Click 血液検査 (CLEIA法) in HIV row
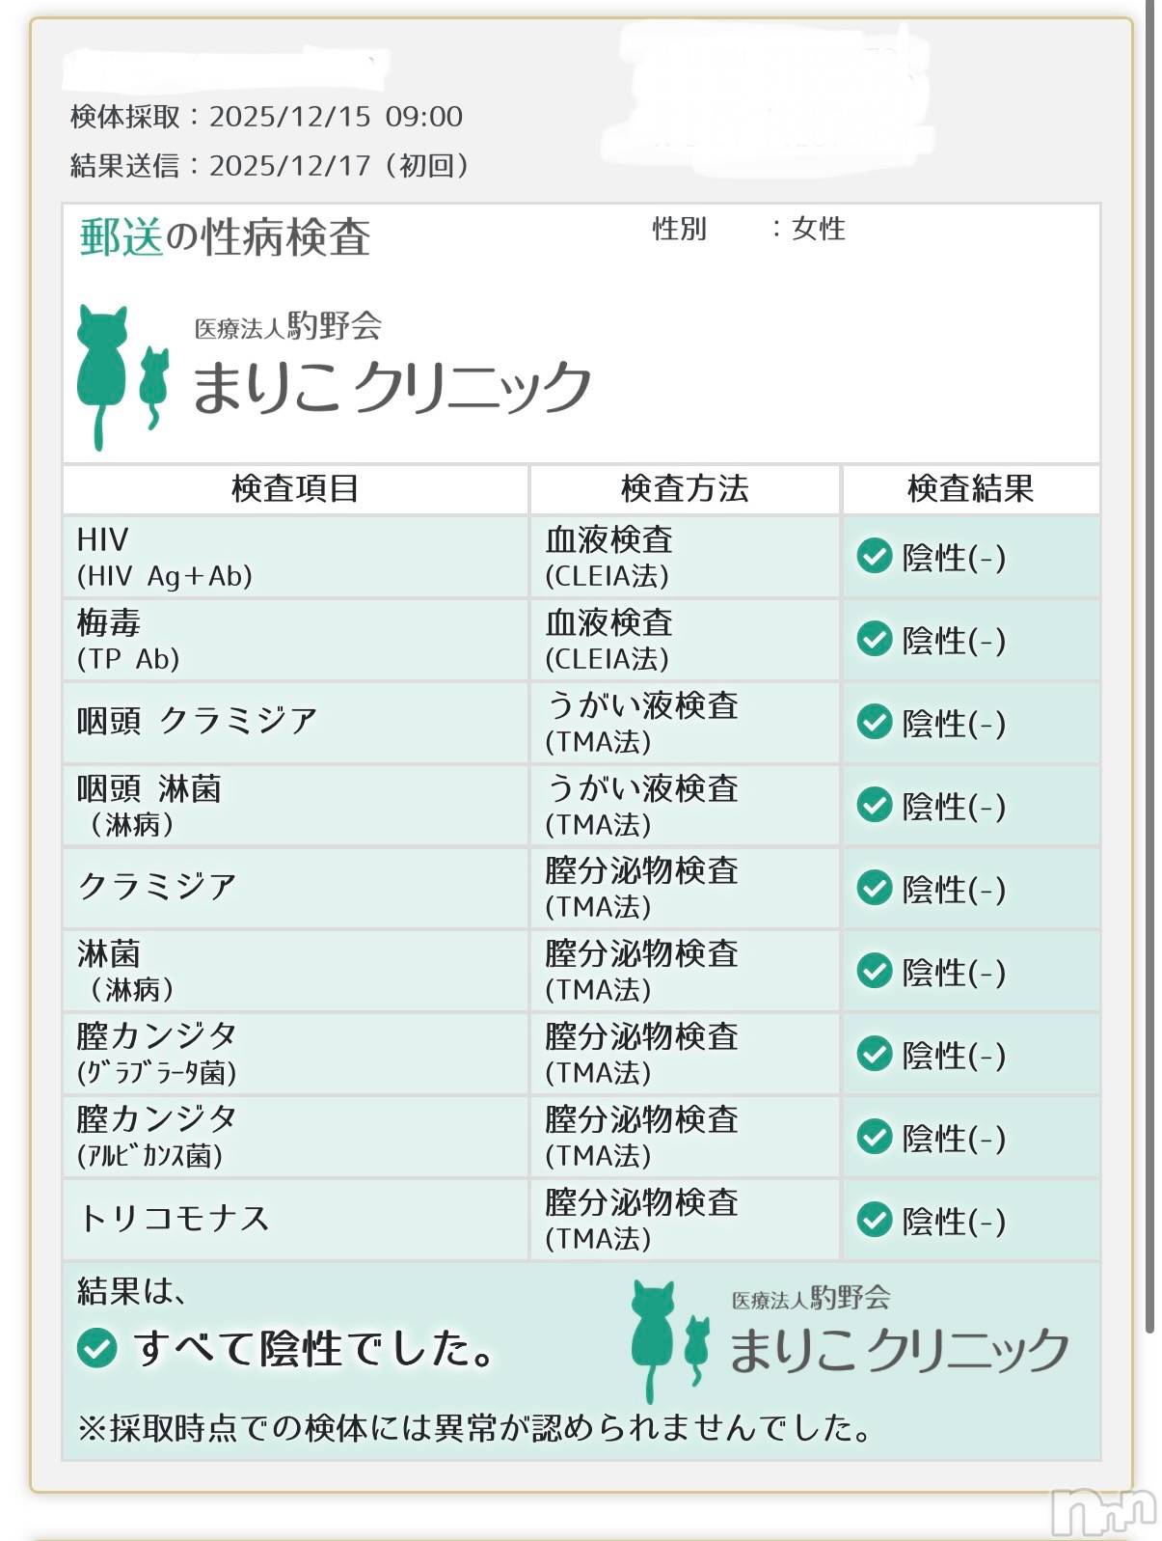 (685, 557)
